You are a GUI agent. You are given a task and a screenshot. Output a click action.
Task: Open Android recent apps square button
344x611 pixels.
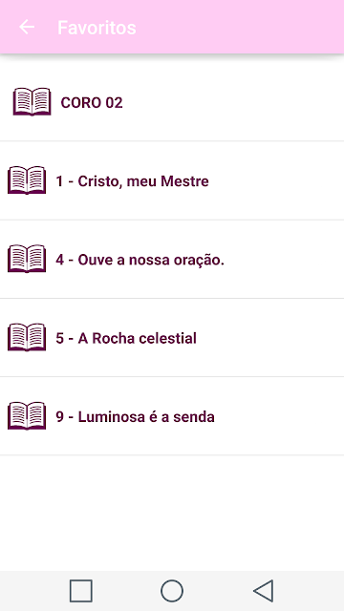81,591
